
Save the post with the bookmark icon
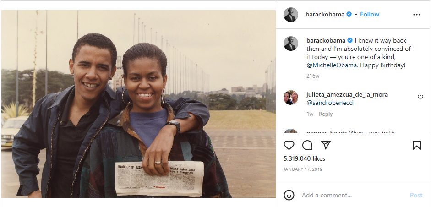tap(417, 145)
